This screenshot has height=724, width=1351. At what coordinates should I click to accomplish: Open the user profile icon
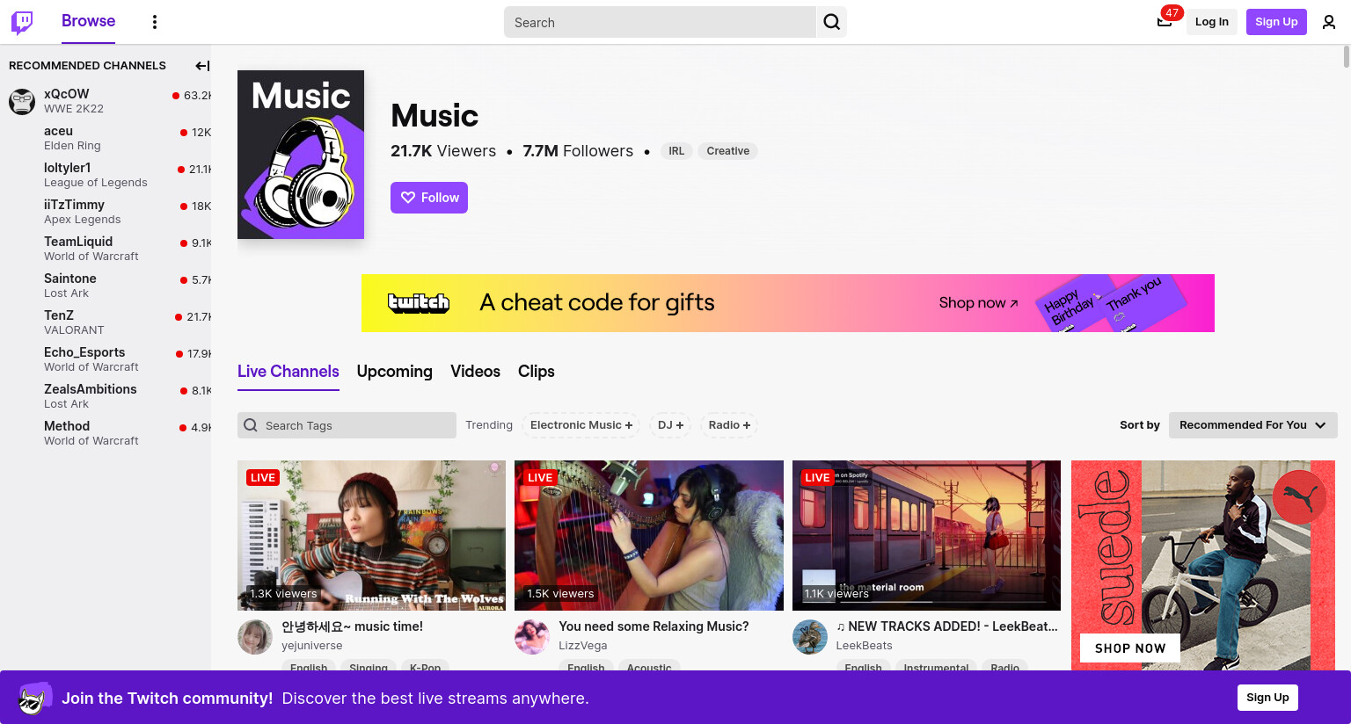1329,22
